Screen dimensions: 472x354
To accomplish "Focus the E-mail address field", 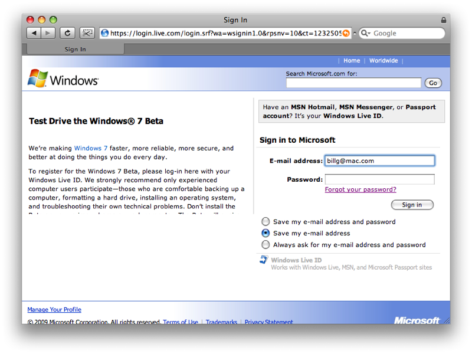I will [379, 160].
